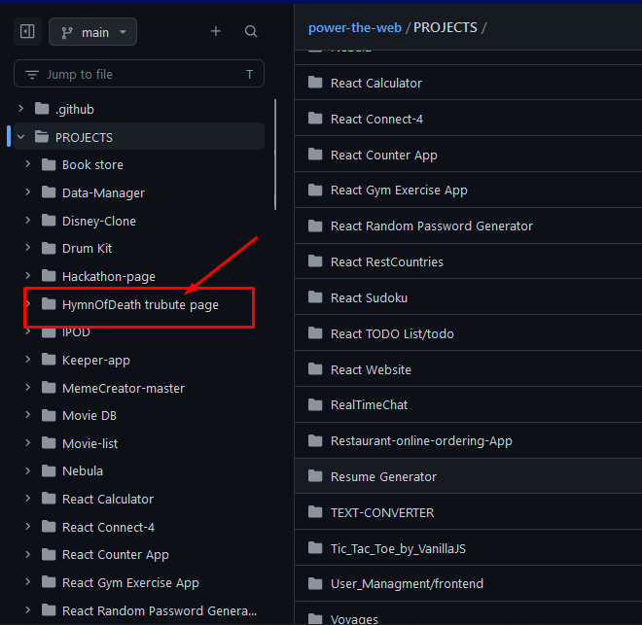Select .github folder in tree
This screenshot has height=625, width=642.
point(75,109)
